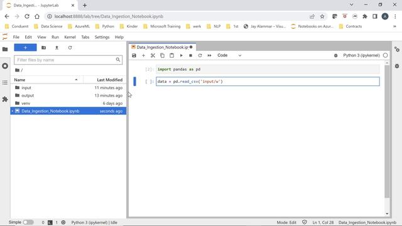Bookmark this page with star icon
Viewport: 402px width, 226px height.
coord(322,16)
